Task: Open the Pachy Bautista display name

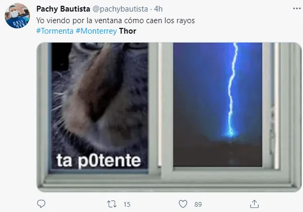Action: pyautogui.click(x=63, y=9)
